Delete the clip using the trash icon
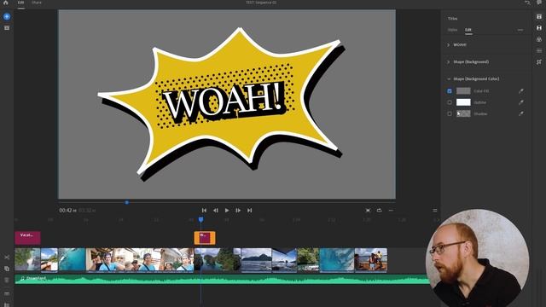The height and width of the screenshot is (307, 546). pos(7,281)
